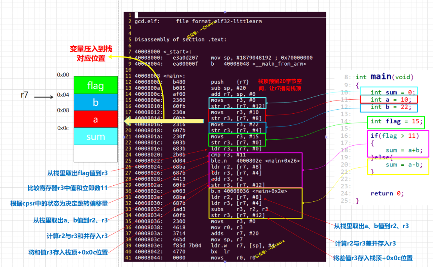Click str r3, [r7, #12] on line 16
Image resolution: width=433 pixels, height=267 pixels.
coord(238,106)
